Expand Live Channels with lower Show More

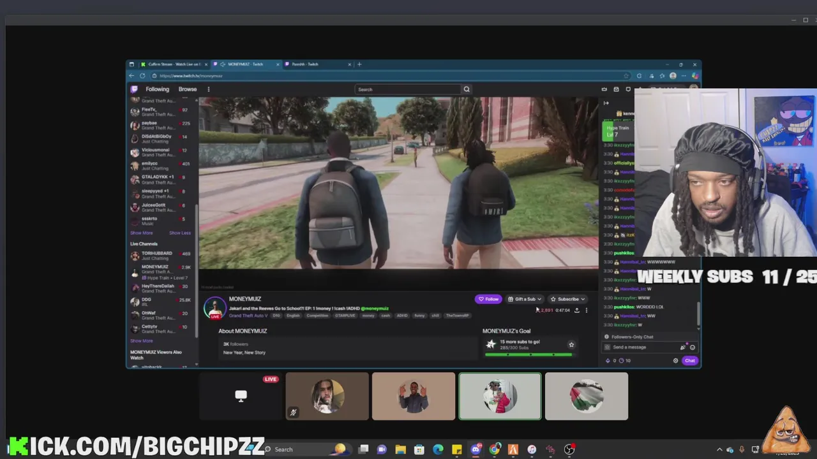pos(142,341)
